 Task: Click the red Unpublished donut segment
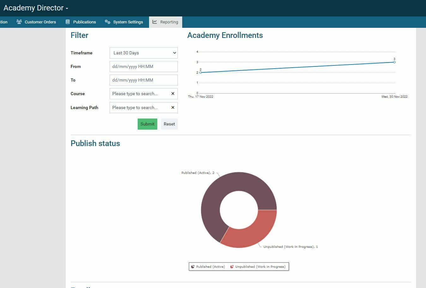253,231
